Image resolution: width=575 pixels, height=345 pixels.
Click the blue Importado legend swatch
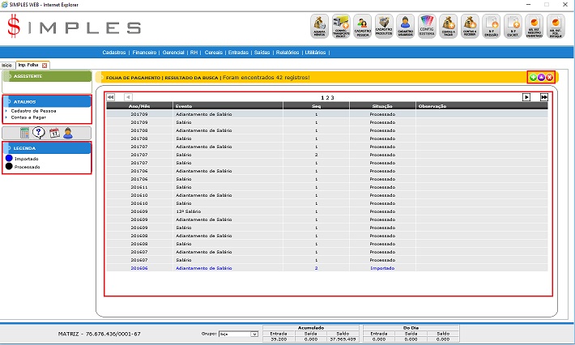coord(8,159)
